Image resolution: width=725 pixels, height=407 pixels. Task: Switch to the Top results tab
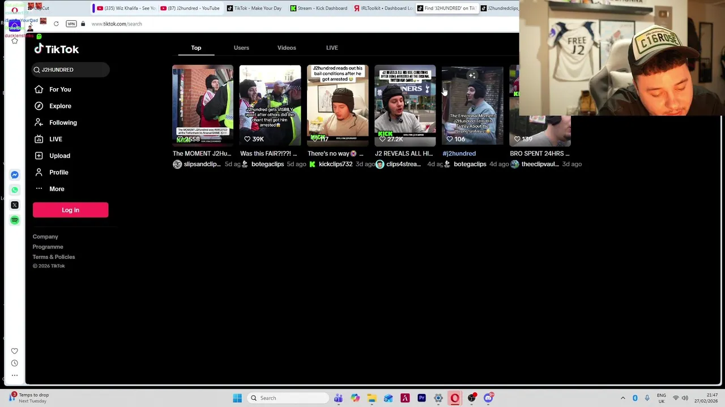pyautogui.click(x=196, y=47)
